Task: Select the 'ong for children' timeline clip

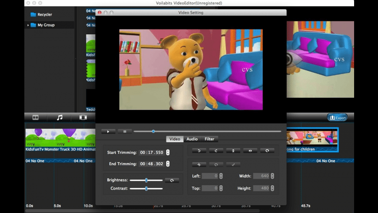Action: (312, 140)
